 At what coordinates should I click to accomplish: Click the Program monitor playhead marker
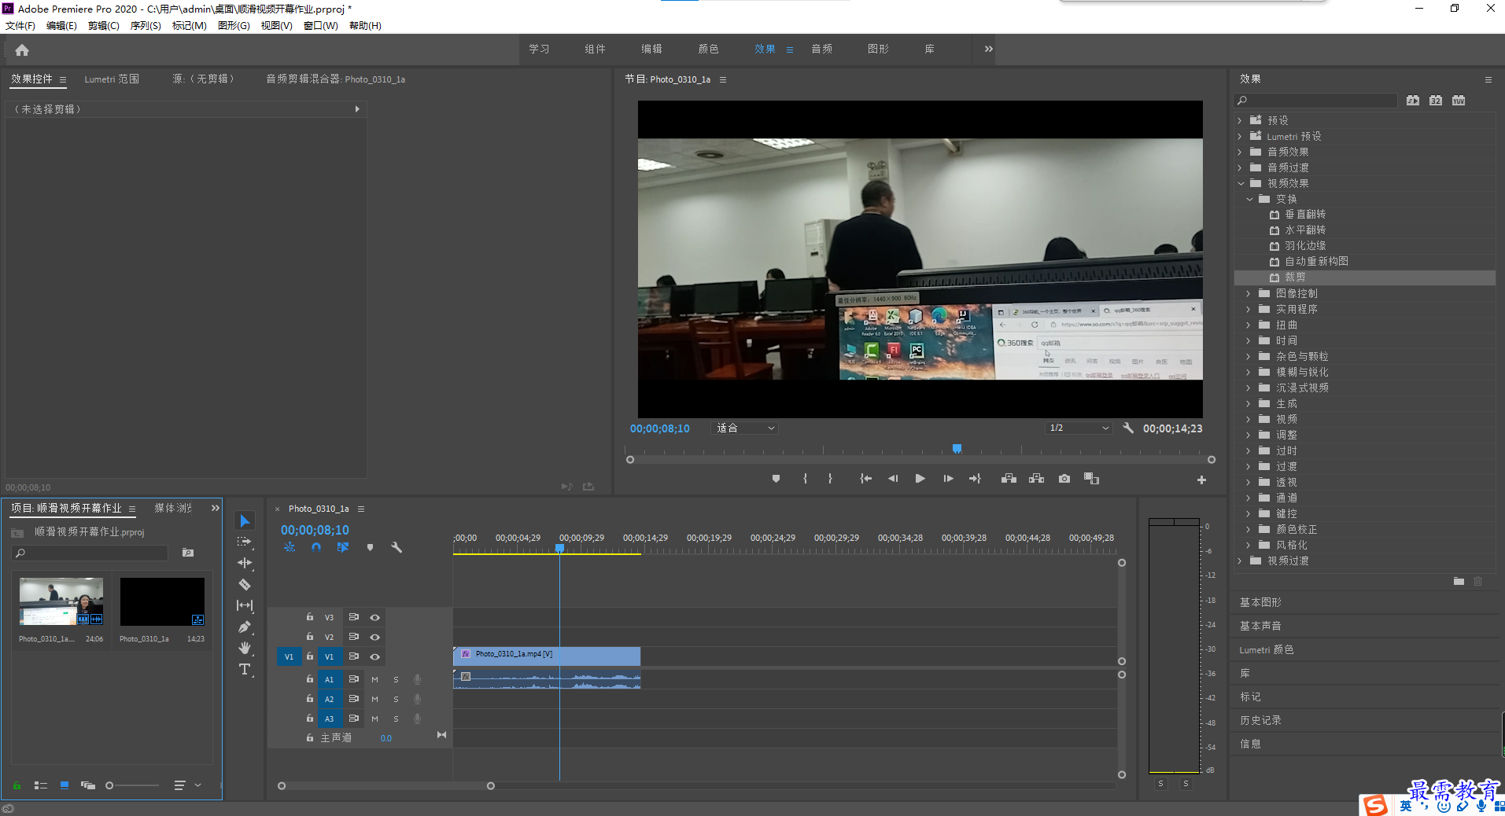(x=957, y=449)
